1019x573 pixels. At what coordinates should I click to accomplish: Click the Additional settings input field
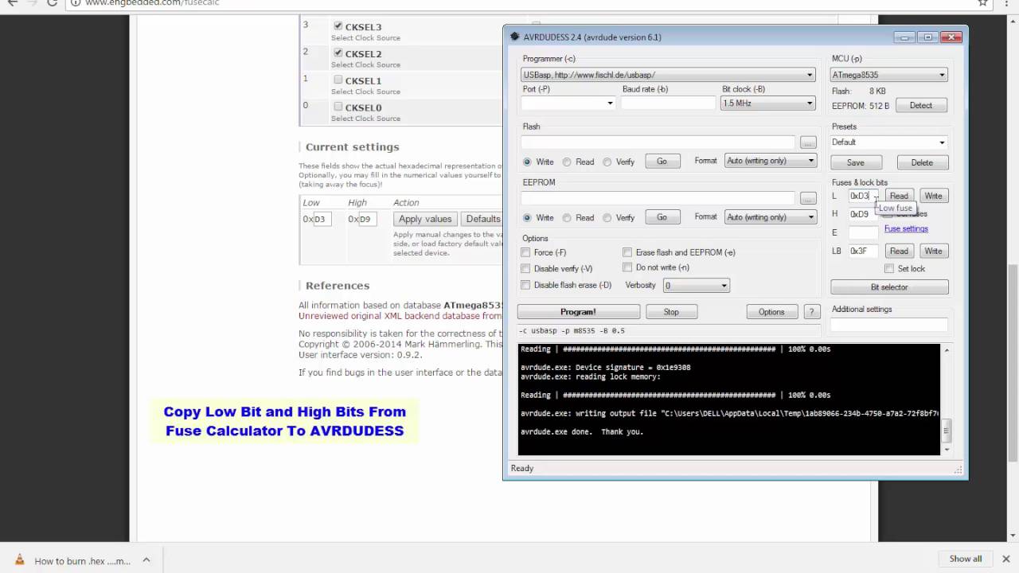[x=889, y=325]
